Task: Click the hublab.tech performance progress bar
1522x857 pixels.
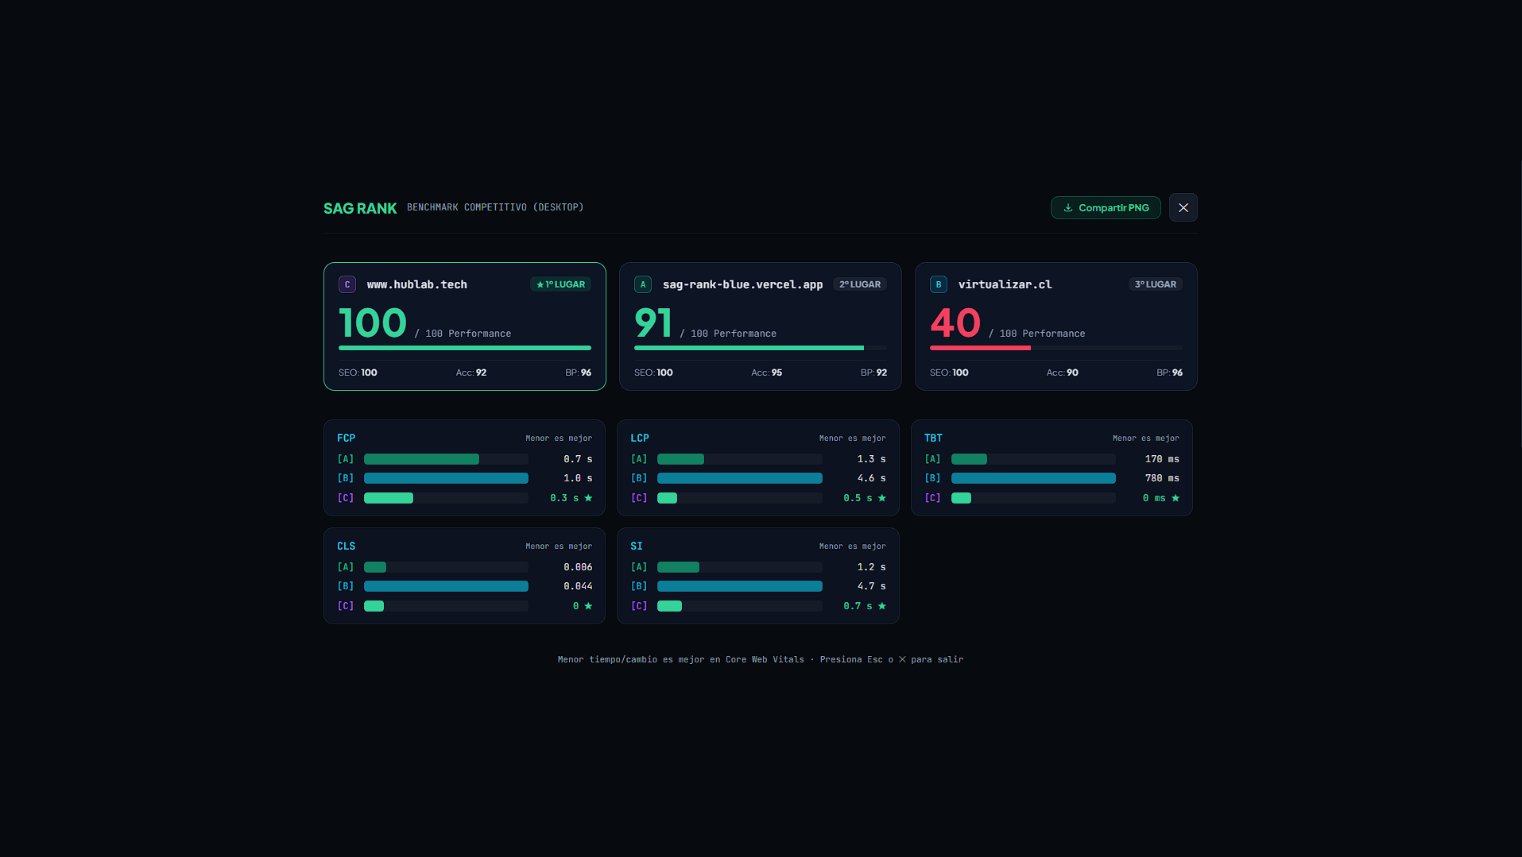Action: tap(465, 348)
